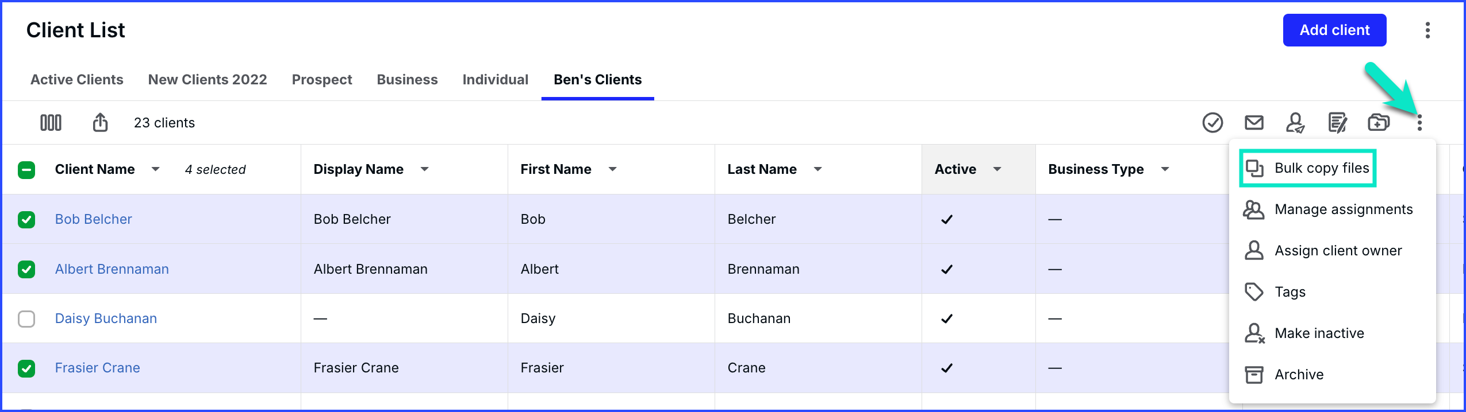Click the user send request icon
The width and height of the screenshot is (1466, 412).
click(x=1295, y=122)
